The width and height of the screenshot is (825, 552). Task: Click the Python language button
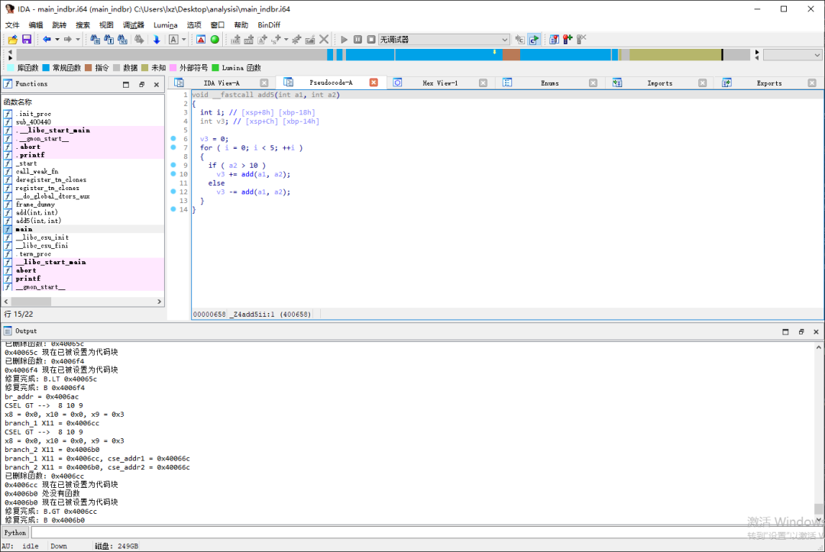tap(15, 533)
